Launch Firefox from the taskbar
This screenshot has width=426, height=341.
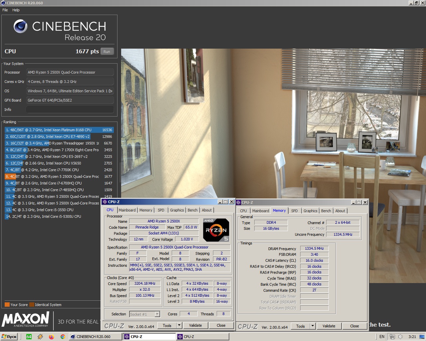coord(51,337)
